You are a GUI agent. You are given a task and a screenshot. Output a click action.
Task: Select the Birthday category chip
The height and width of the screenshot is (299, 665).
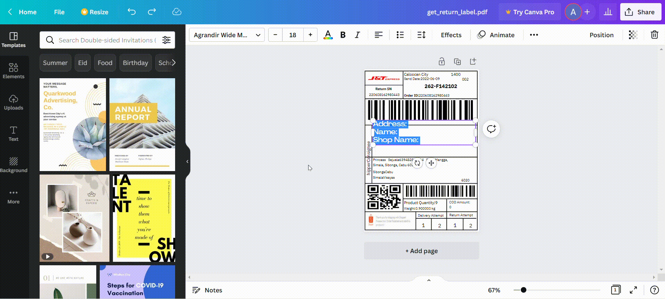pyautogui.click(x=136, y=63)
